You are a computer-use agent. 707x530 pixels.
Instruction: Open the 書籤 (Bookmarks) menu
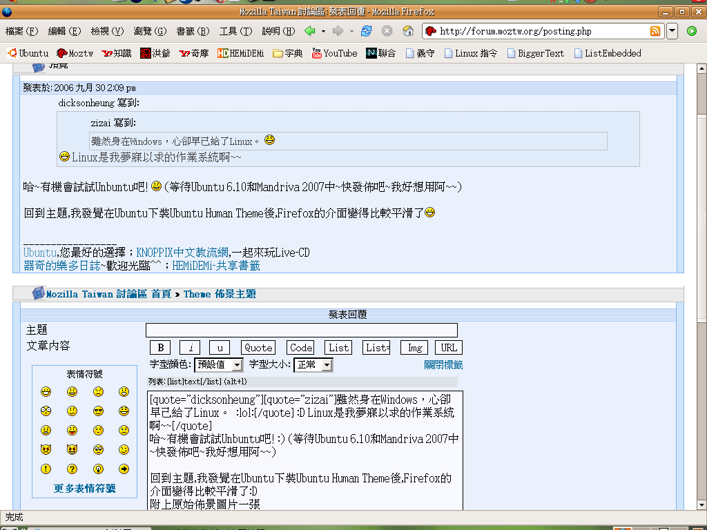coord(193,31)
